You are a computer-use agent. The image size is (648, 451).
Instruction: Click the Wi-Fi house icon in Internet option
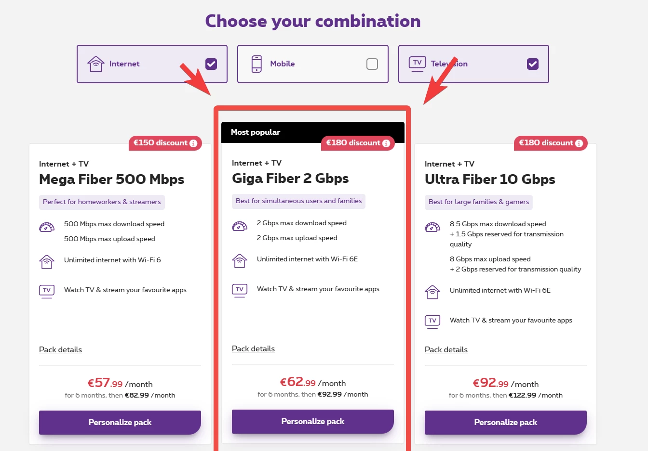(x=96, y=64)
